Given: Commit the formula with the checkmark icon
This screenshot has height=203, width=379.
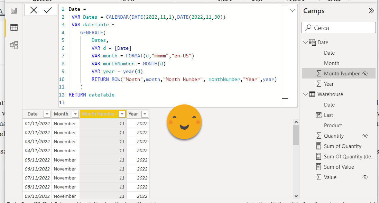Looking at the screenshot, I should (x=48, y=10).
